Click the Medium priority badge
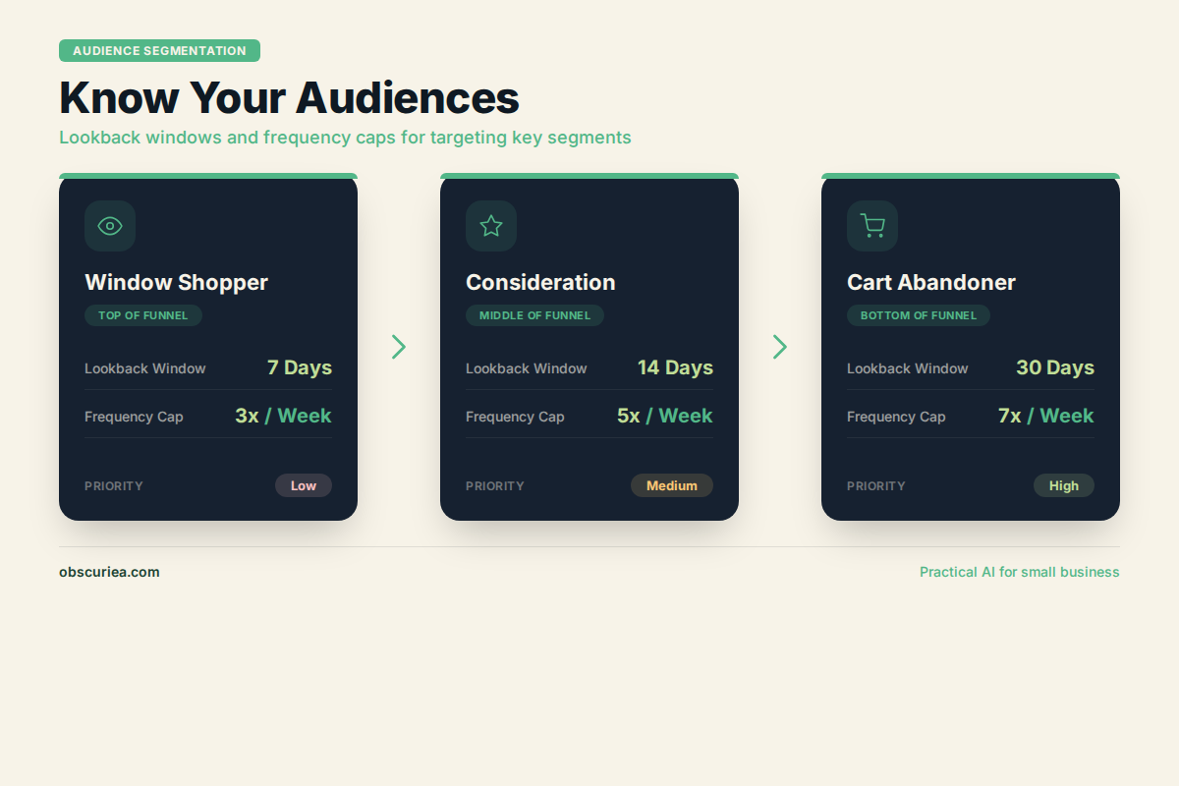 point(672,485)
